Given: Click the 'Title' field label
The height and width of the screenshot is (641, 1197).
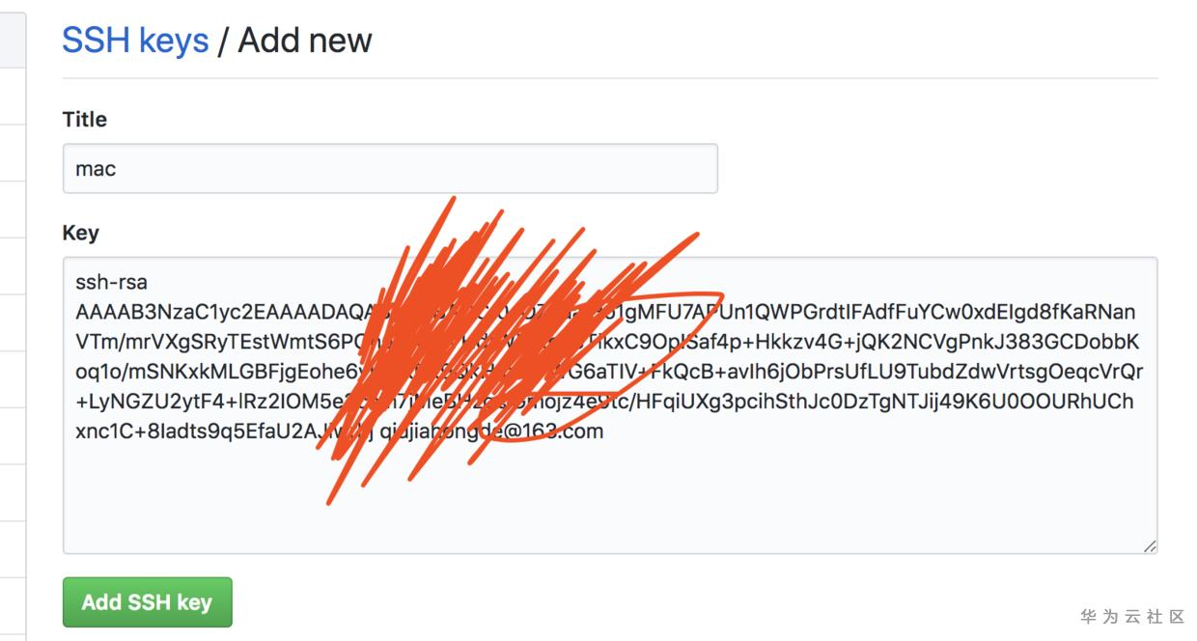Looking at the screenshot, I should [85, 120].
